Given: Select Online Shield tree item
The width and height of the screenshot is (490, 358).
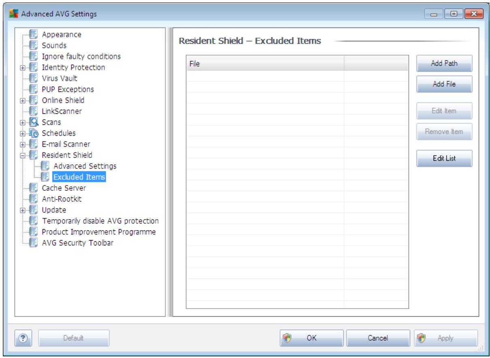Looking at the screenshot, I should pos(63,100).
